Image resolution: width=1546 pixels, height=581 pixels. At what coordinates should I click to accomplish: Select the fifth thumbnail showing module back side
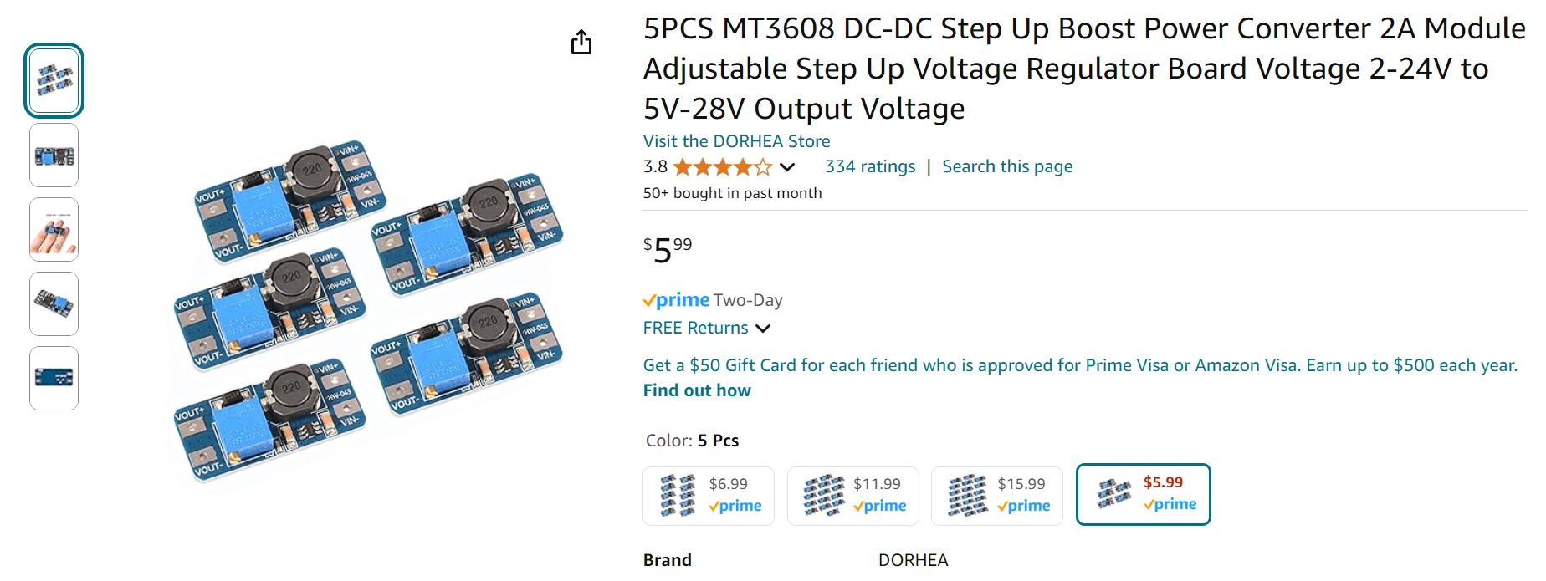(54, 378)
